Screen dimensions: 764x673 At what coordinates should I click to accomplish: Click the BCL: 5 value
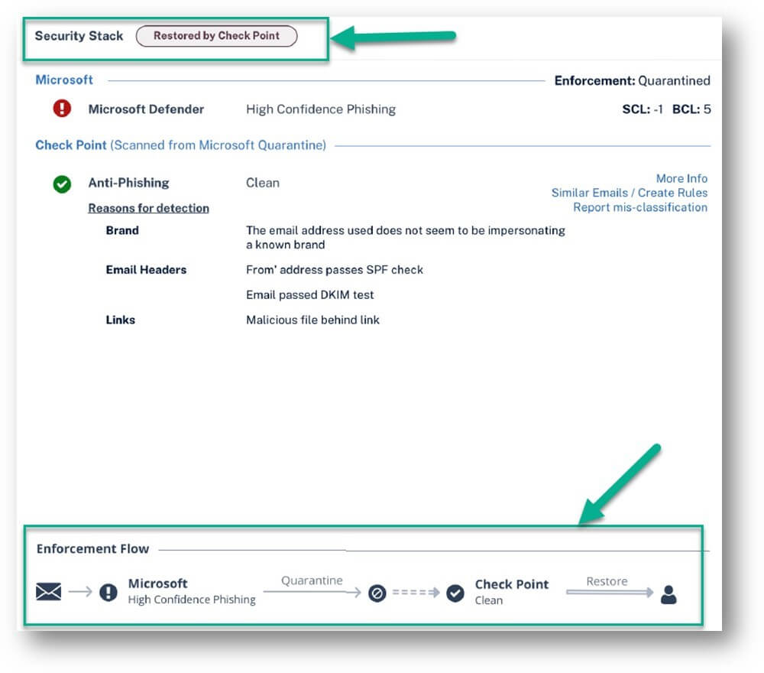coord(691,109)
